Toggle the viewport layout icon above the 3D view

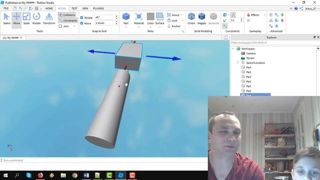coord(225,37)
